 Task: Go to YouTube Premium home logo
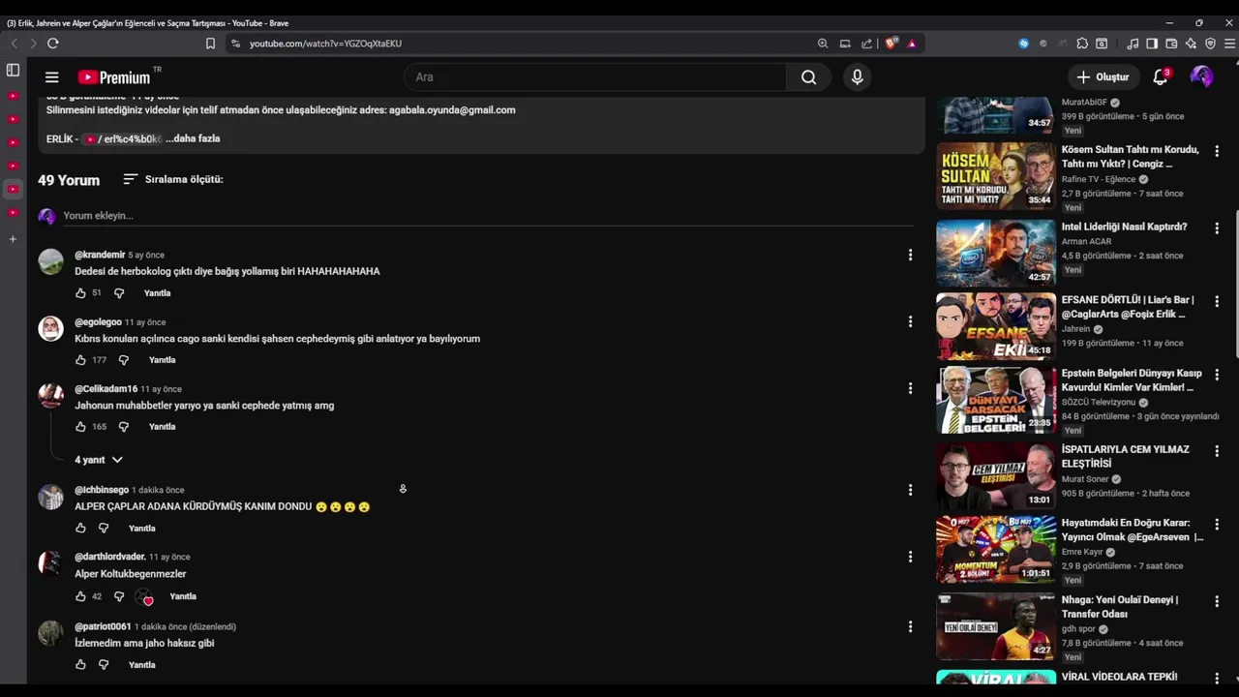coord(116,77)
